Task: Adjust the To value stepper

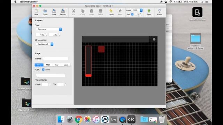Action: 65,84
